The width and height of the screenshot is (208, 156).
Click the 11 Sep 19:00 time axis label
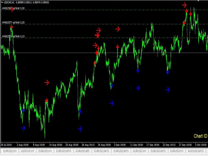coord(136,145)
